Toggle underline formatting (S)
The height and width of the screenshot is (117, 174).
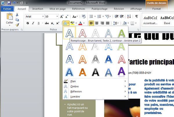point(39,23)
